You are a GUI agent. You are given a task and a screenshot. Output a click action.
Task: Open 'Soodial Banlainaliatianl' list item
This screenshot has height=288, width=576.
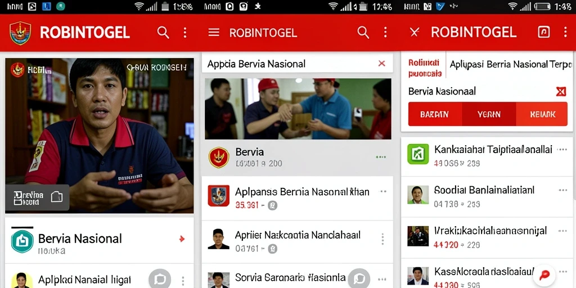487,196
